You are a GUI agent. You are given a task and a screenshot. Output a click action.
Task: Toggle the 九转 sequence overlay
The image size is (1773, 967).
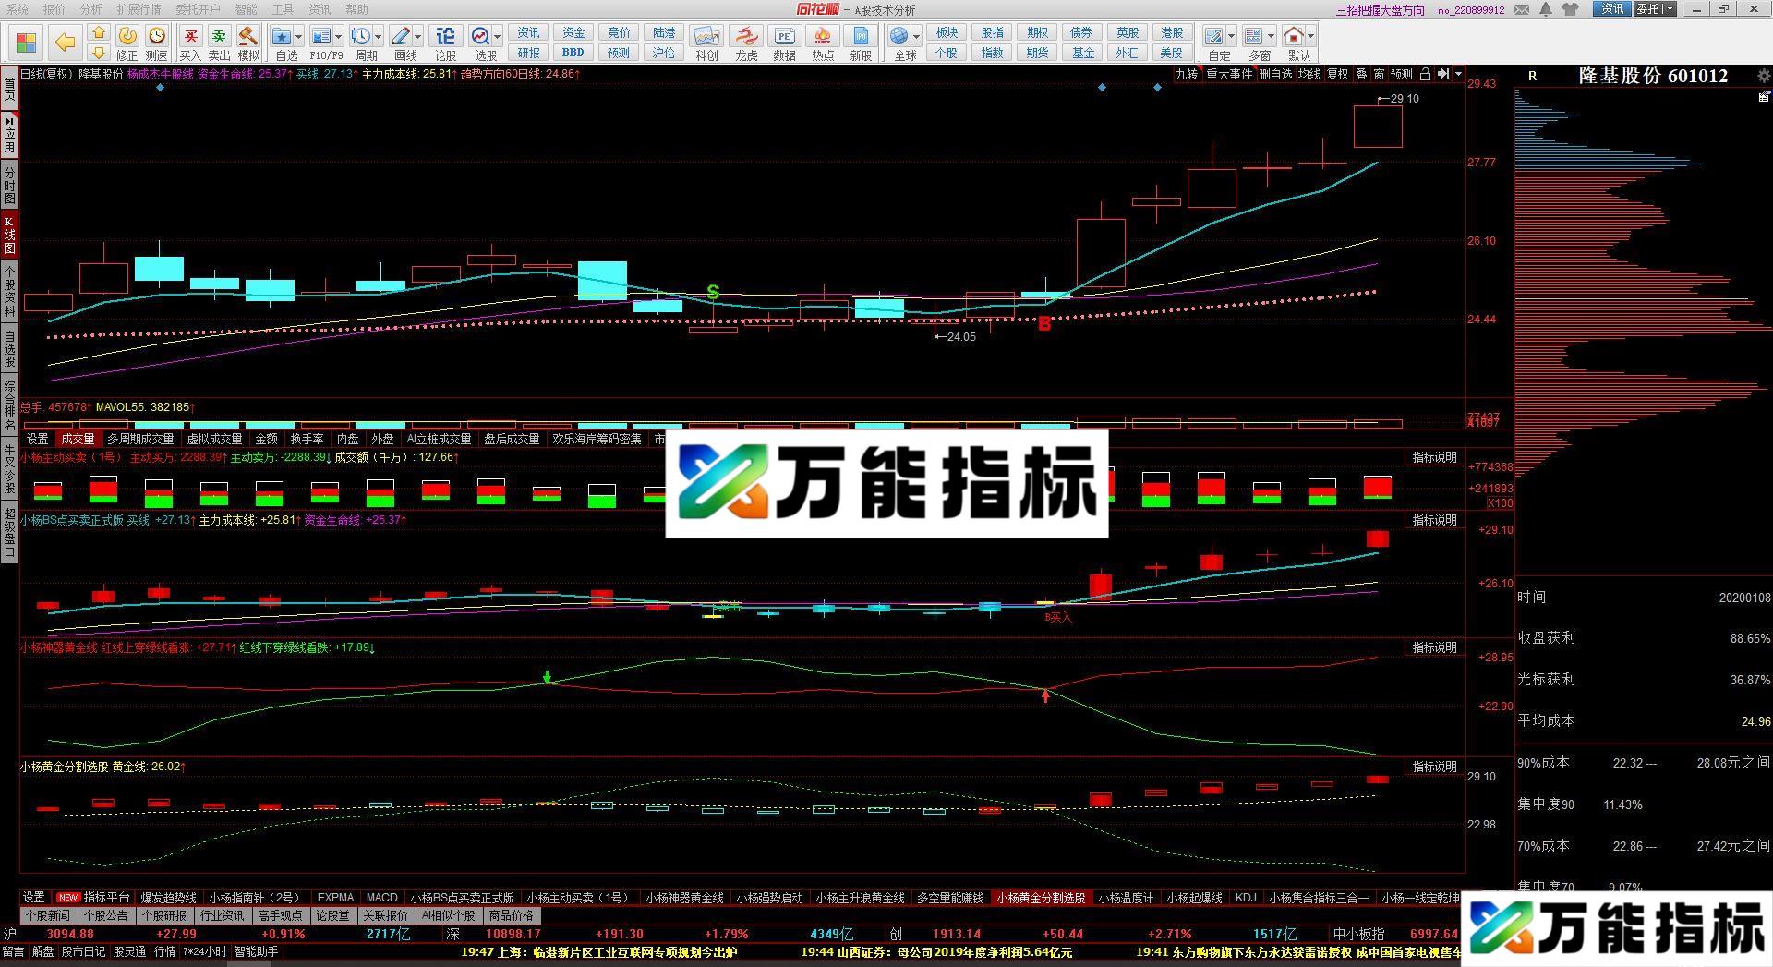[1188, 75]
